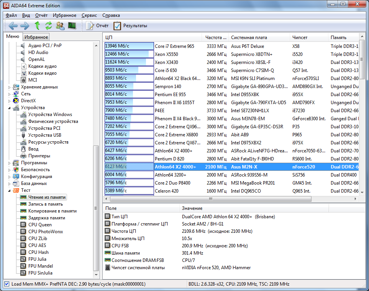Sort by the Память column header
This screenshot has width=369, height=291.
(x=344, y=38)
